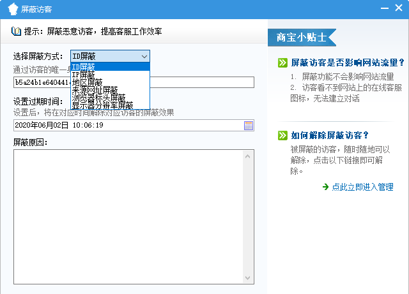This screenshot has height=294, width=409.
Task: Close the 屏蔽访客 dialog
Action: 399,8
